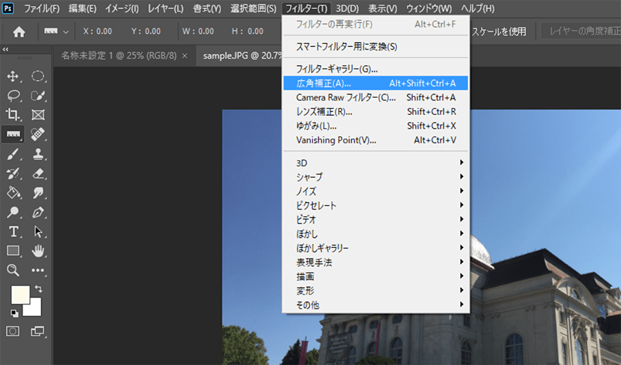Activate the Hand tool
The width and height of the screenshot is (621, 365).
click(39, 251)
